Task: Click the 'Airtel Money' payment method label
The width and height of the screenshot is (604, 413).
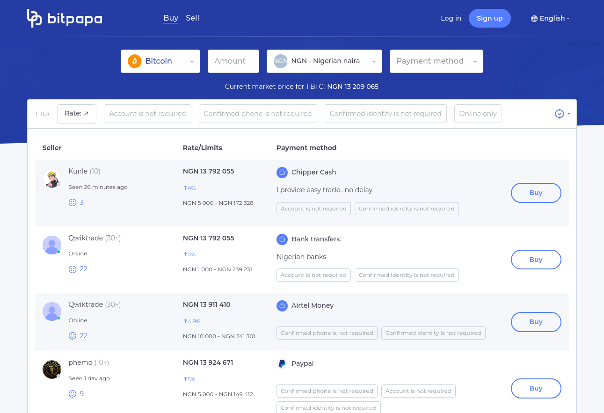Action: click(313, 305)
